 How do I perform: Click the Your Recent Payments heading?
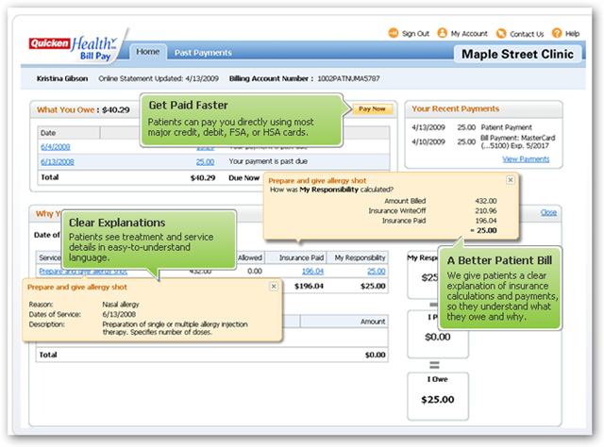tap(455, 109)
